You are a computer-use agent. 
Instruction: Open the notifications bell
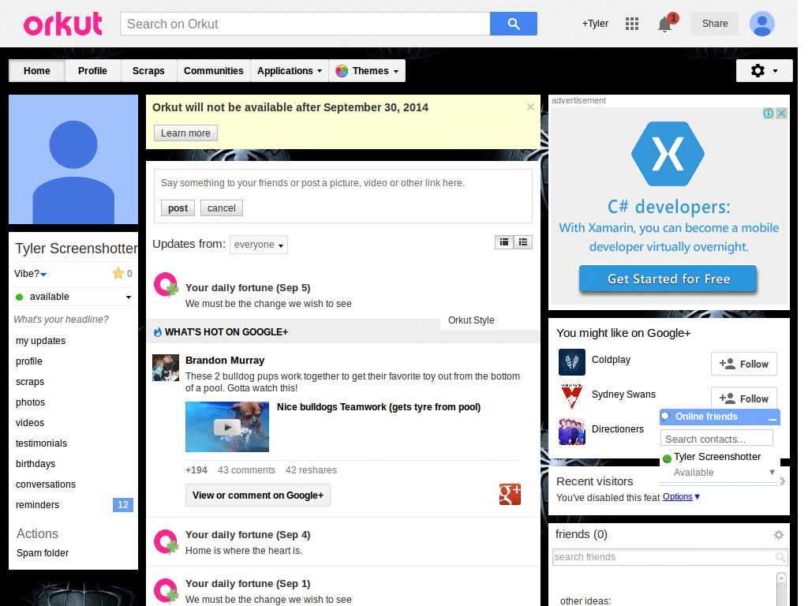tap(664, 24)
